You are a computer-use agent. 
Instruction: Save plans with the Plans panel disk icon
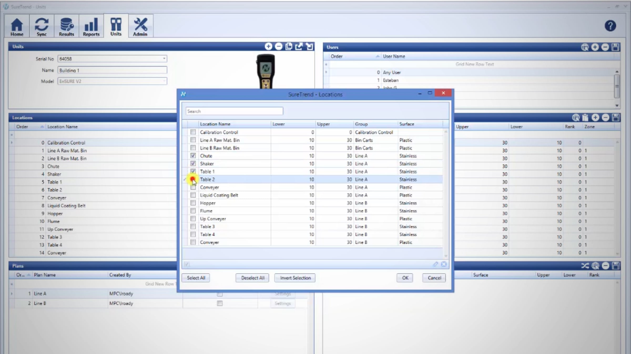615,266
